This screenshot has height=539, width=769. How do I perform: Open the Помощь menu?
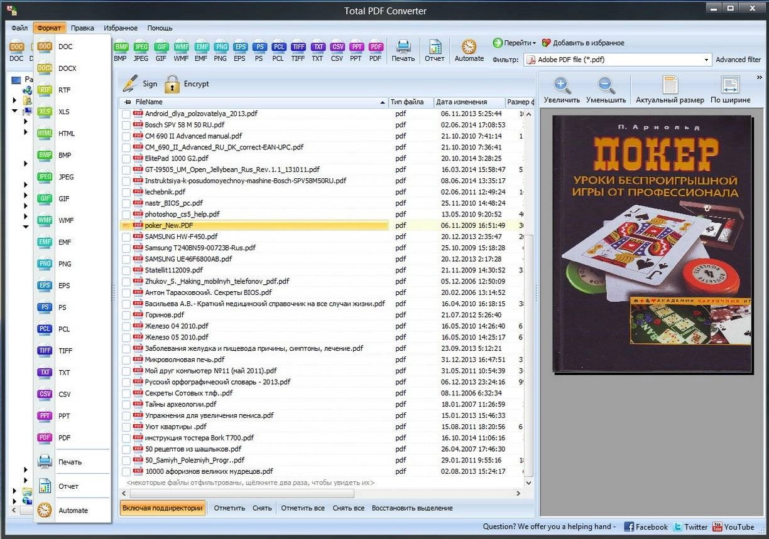[x=160, y=28]
